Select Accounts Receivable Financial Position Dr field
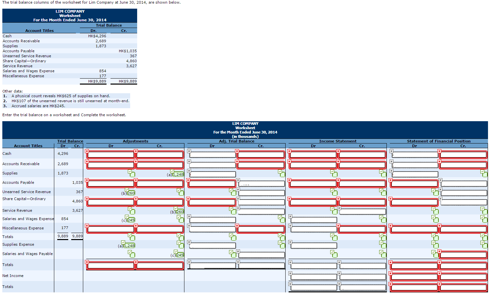The width and height of the screenshot is (491, 293). [x=415, y=165]
